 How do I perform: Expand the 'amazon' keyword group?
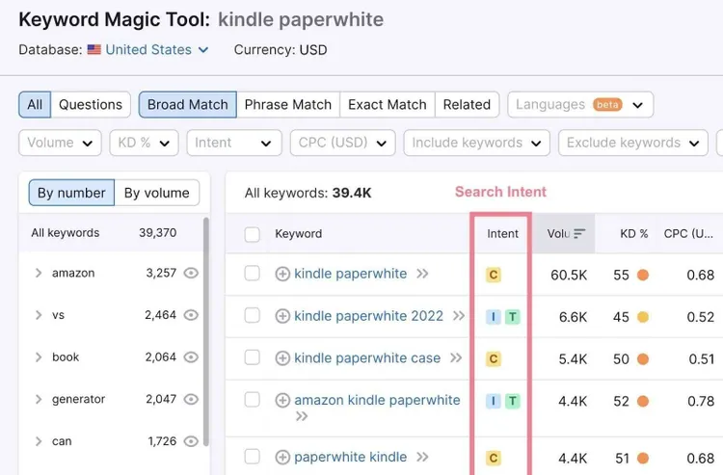39,274
